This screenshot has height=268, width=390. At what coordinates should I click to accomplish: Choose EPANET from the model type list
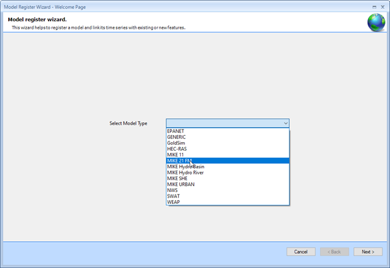[x=227, y=131]
